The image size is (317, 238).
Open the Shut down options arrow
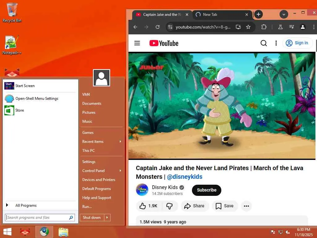point(107,218)
